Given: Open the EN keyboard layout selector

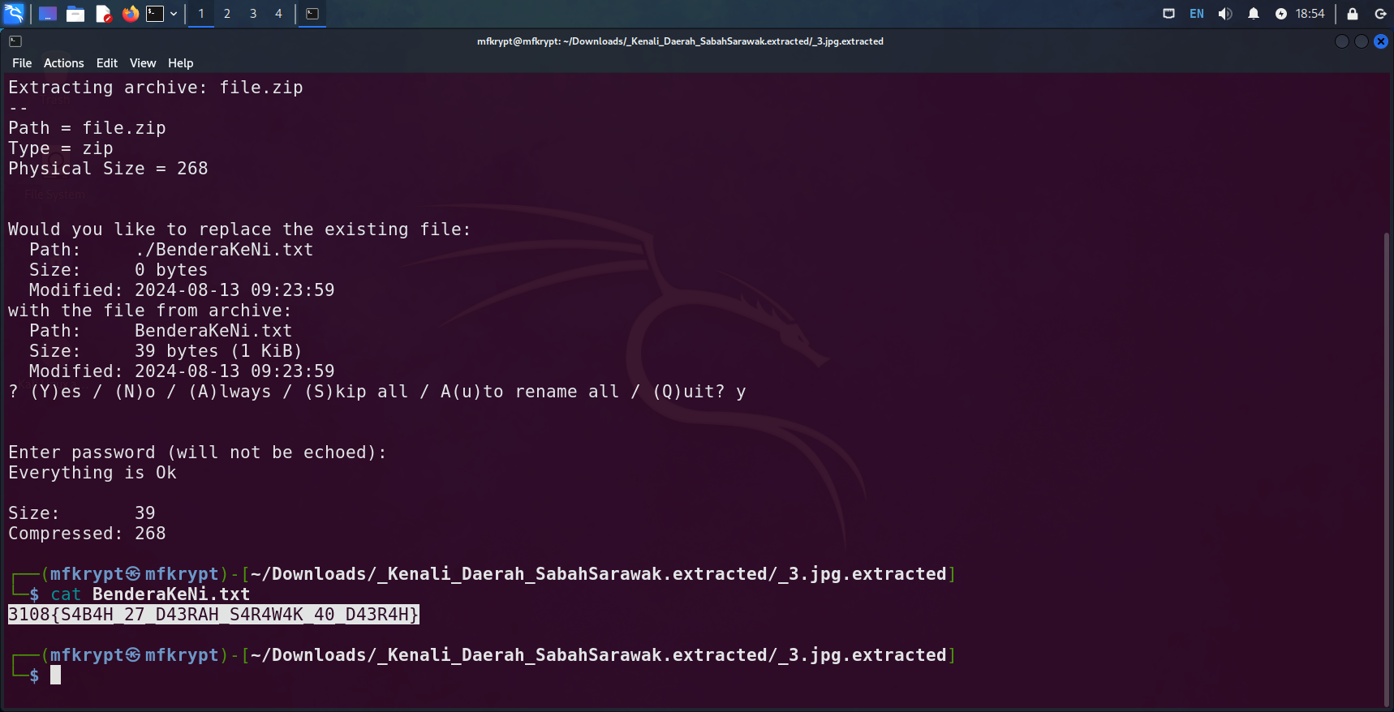Looking at the screenshot, I should (1197, 14).
